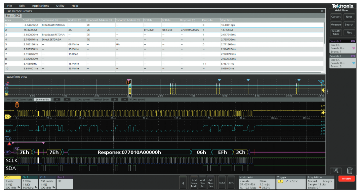Select row 5 with 68:Write address
This screenshot has height=192, width=360.
pos(164,44)
